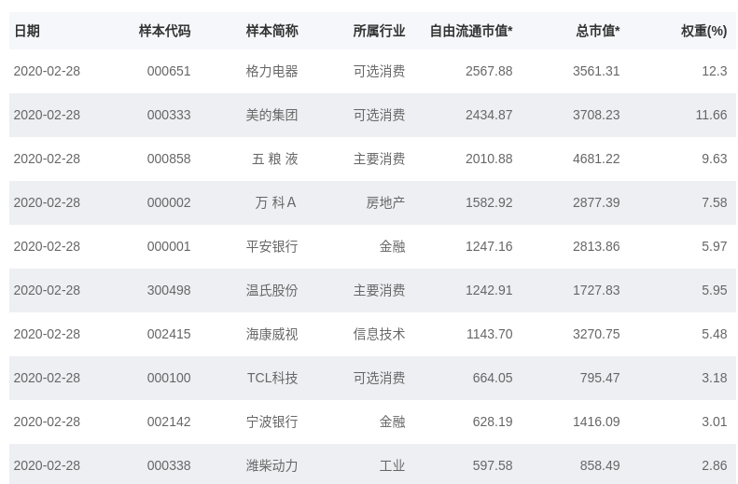Select stock name 海康威视
Viewport: 738px width, 484px height.
[x=272, y=334]
